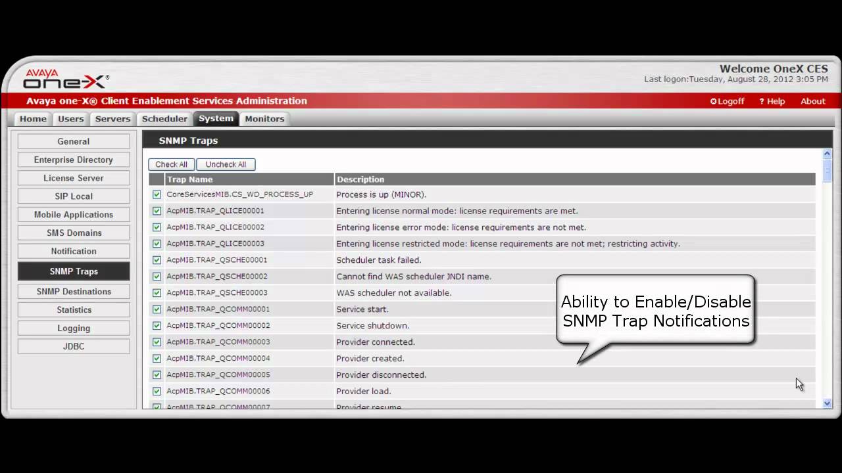This screenshot has height=473, width=842.
Task: Select the System tab
Action: coord(216,118)
